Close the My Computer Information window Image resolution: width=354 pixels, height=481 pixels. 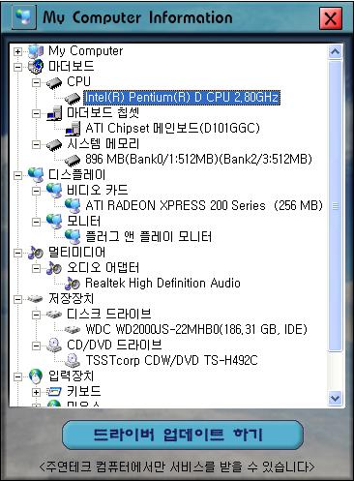(331, 18)
